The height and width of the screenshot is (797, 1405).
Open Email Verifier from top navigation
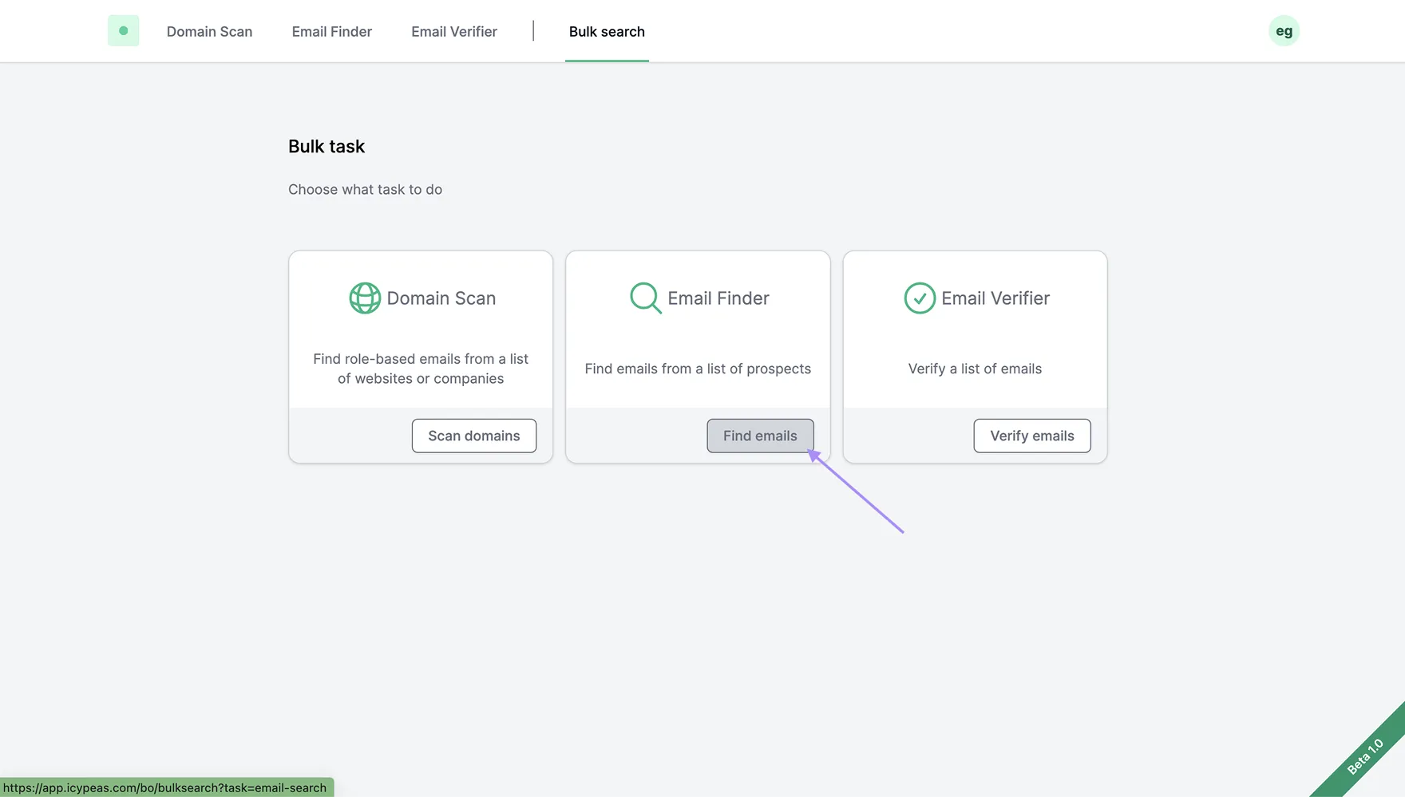click(454, 32)
